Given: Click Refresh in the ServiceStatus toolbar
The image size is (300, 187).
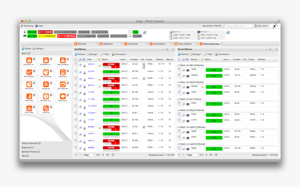Looking at the screenshot, I should (x=183, y=54).
